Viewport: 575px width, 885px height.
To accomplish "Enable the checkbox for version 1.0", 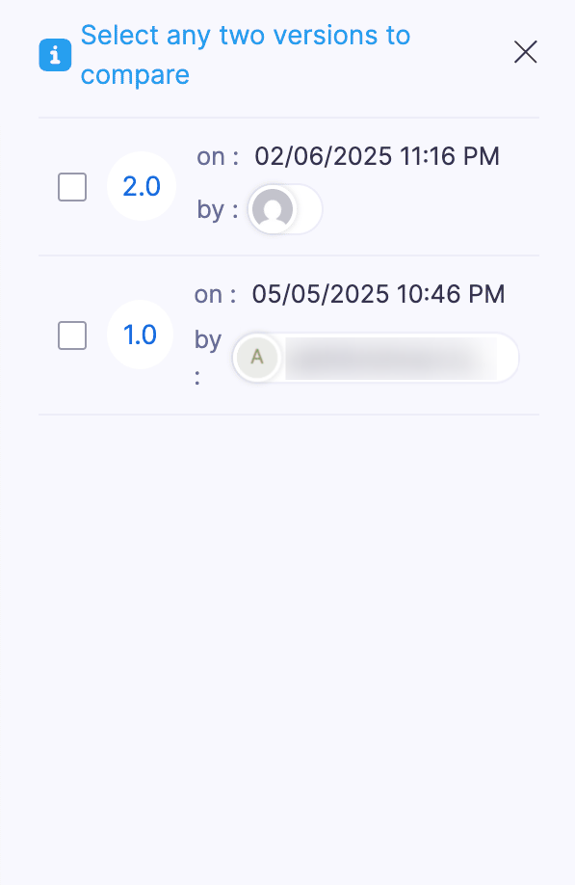I will pyautogui.click(x=71, y=335).
